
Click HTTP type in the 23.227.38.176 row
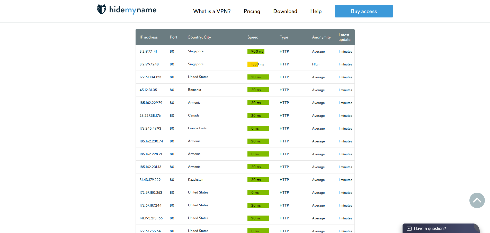(x=284, y=115)
